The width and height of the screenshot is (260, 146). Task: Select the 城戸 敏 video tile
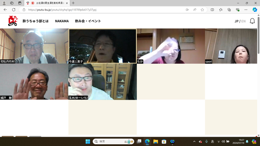[34, 82]
